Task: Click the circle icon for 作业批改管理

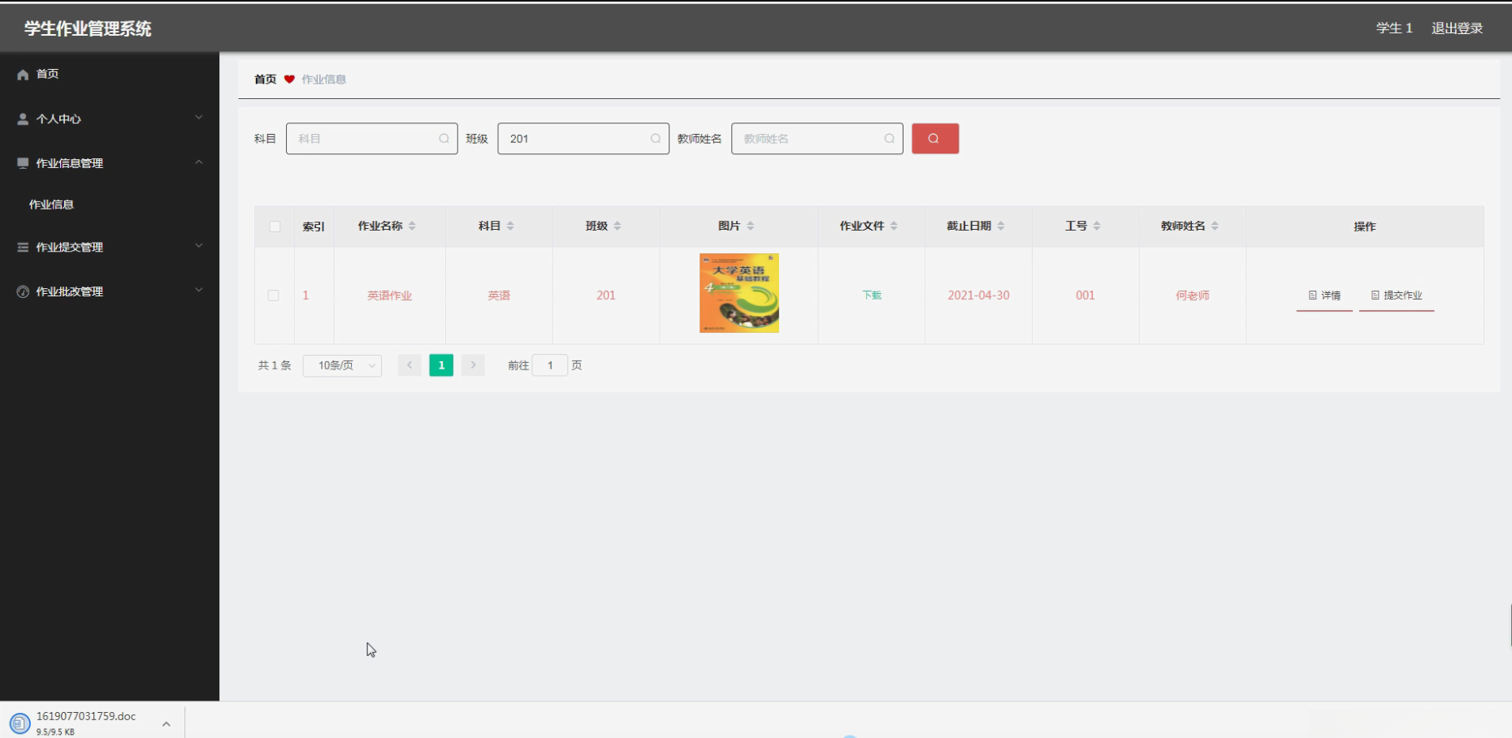Action: click(23, 291)
